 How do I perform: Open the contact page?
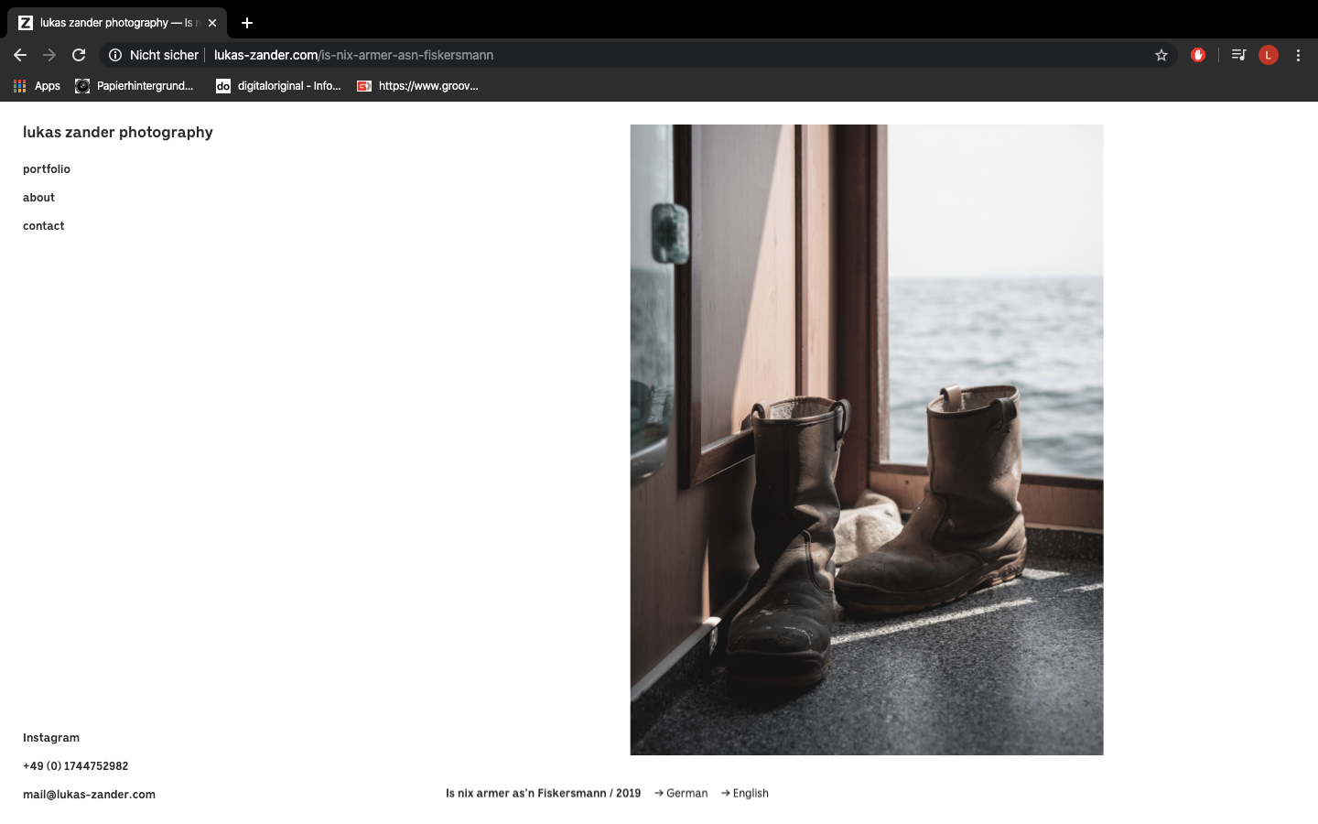tap(43, 226)
